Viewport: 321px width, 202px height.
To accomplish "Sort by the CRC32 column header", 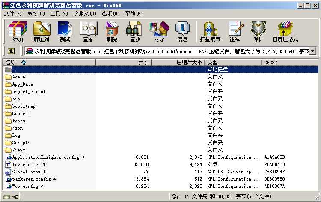I will click(290, 62).
